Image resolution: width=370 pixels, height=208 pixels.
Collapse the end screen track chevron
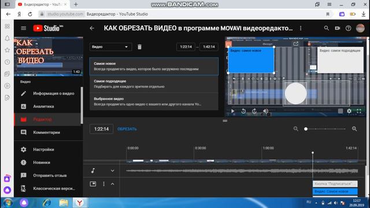113,184
